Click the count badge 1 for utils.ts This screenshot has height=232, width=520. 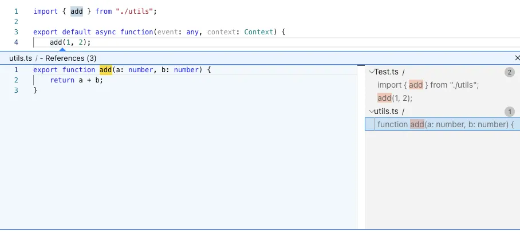click(509, 112)
